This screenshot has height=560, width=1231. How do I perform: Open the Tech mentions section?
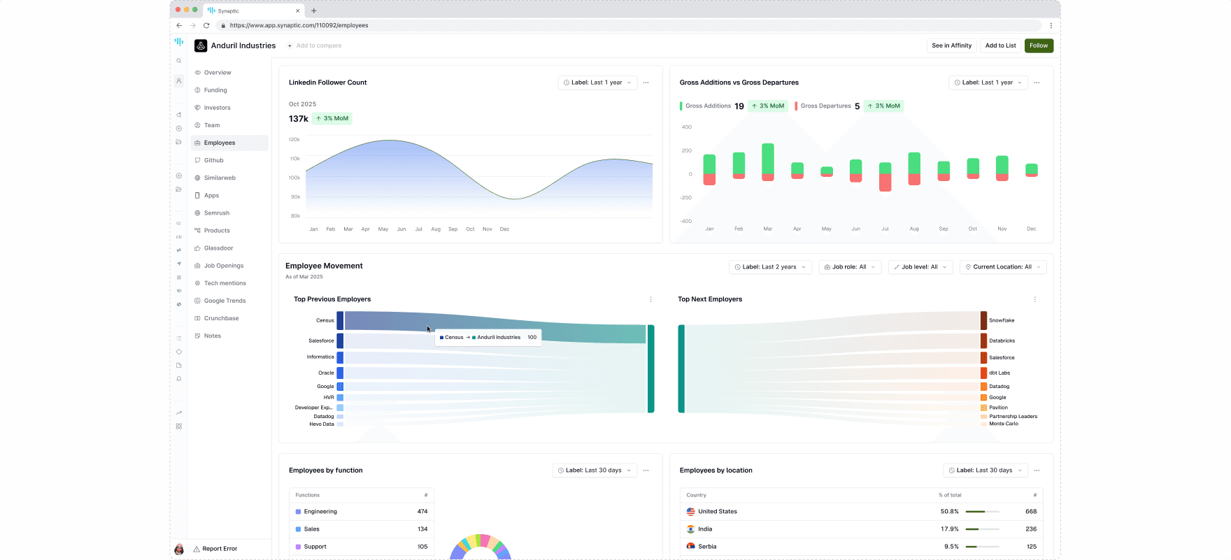click(x=229, y=283)
